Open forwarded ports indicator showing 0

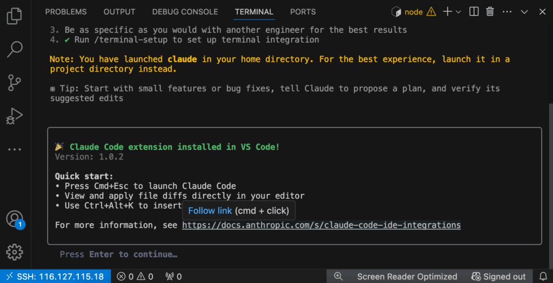tap(173, 277)
